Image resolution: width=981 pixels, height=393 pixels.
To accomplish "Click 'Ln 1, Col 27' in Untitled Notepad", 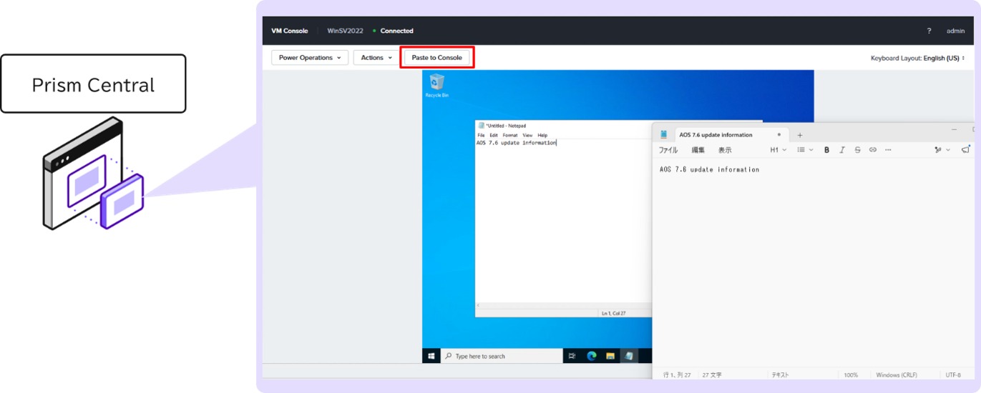I will [x=614, y=313].
